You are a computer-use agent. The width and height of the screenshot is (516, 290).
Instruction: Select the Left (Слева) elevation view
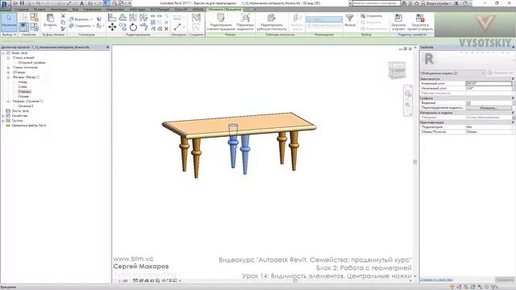[x=23, y=87]
